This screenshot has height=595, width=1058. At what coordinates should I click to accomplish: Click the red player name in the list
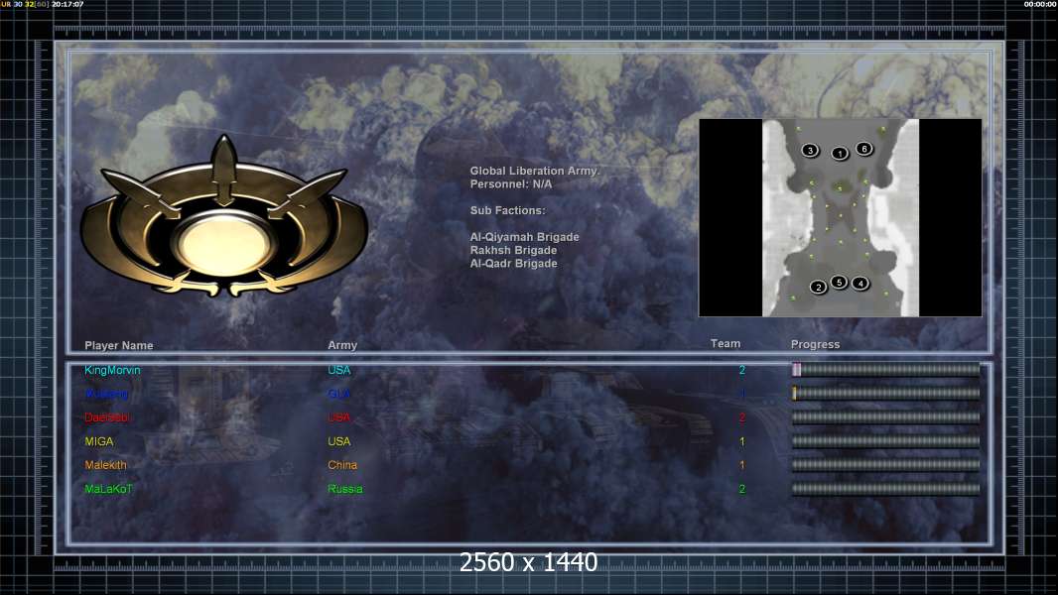pos(108,417)
